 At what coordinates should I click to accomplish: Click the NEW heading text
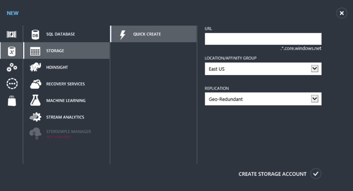13,13
